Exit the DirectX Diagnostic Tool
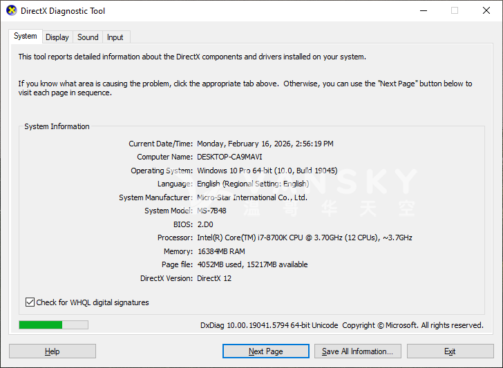Screen dimensions: 503x368 (x=450, y=351)
